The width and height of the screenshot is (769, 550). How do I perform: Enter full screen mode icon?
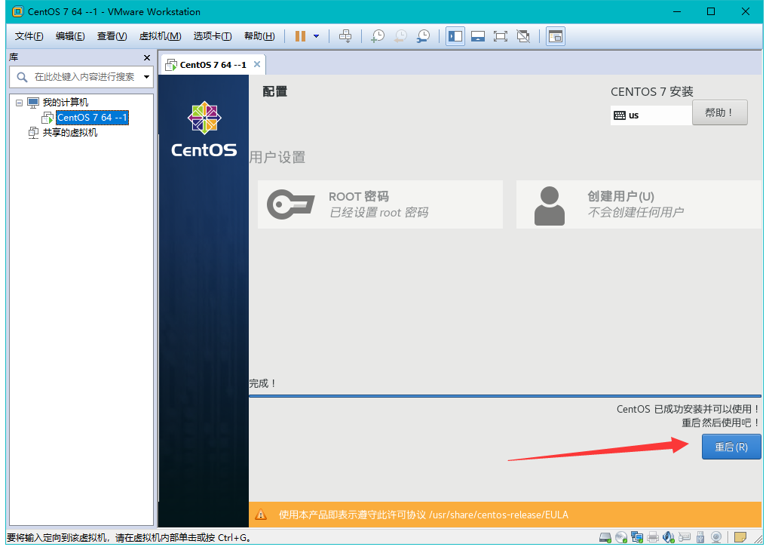pyautogui.click(x=501, y=36)
